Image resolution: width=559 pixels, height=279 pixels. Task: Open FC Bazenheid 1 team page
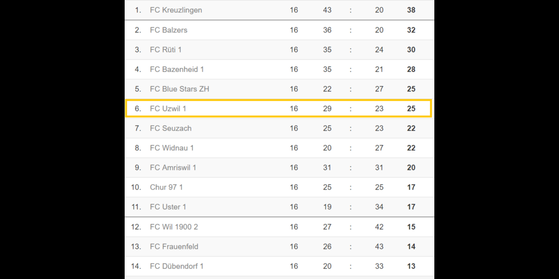click(x=177, y=69)
